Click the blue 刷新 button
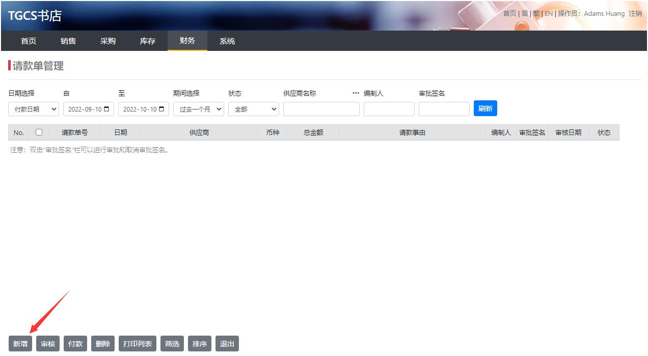Viewport: 648px width, 356px height. (x=485, y=108)
